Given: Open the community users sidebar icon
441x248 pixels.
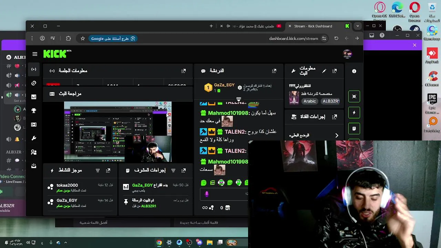Looking at the screenshot, I should pos(34,152).
